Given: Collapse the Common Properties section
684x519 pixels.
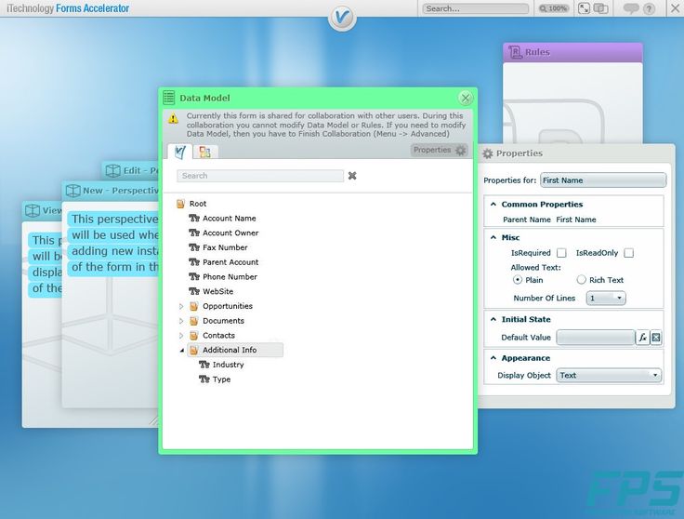Looking at the screenshot, I should point(493,205).
